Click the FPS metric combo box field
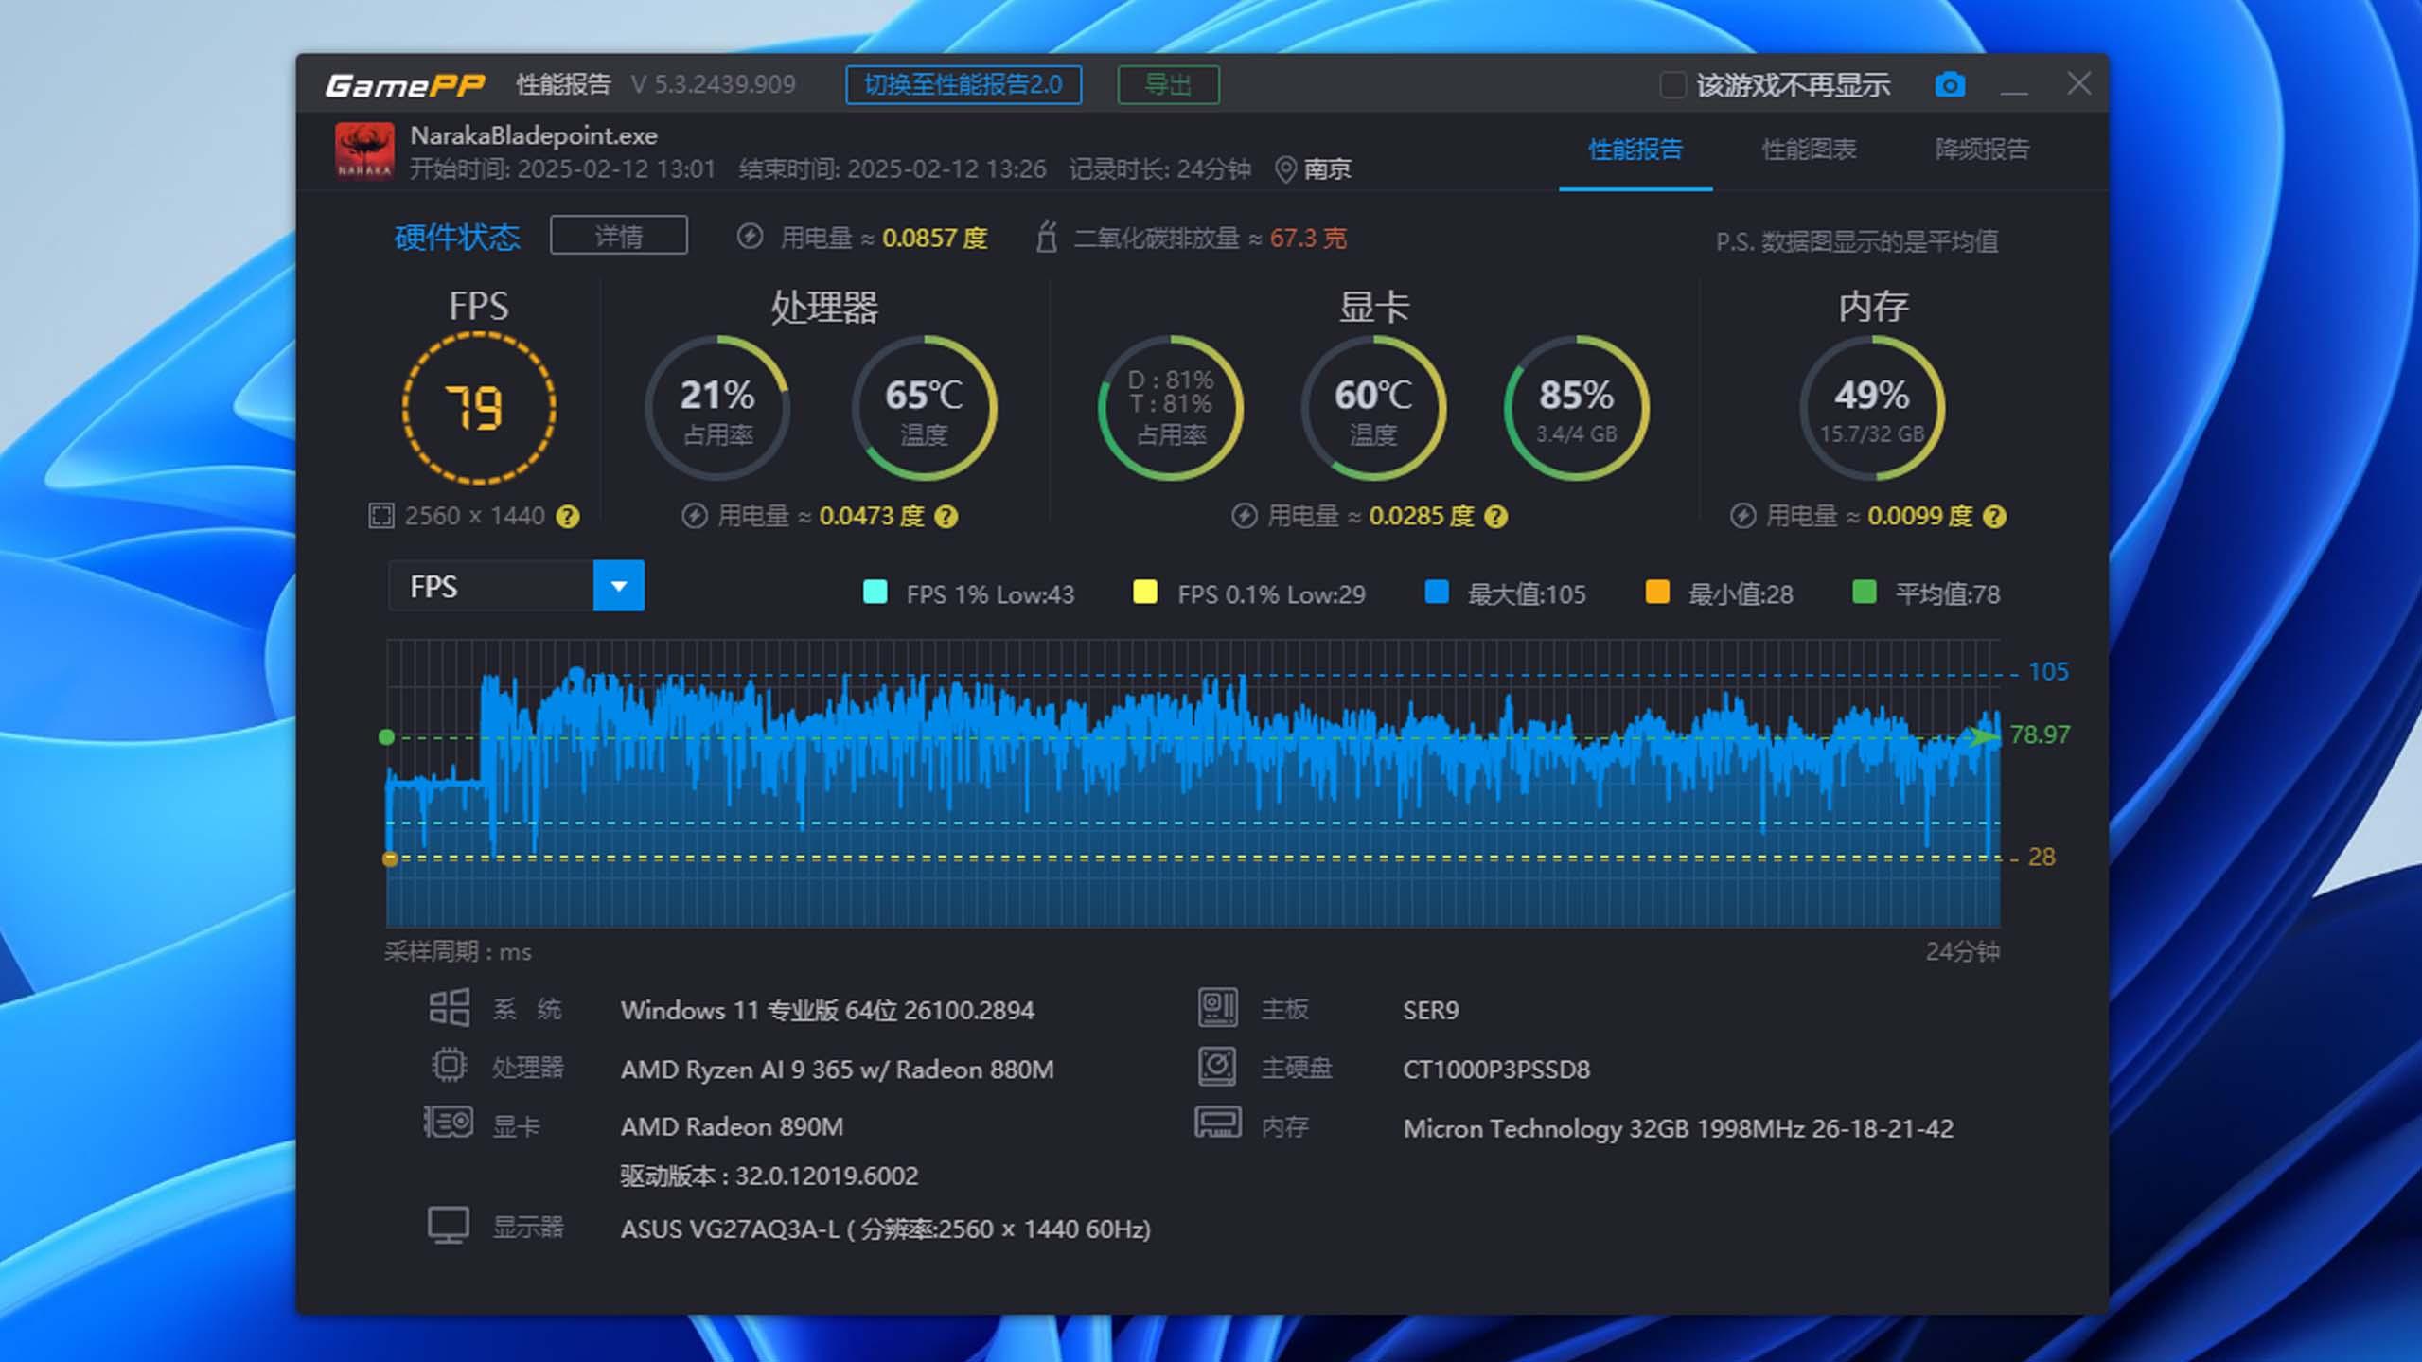2422x1362 pixels. pos(517,586)
